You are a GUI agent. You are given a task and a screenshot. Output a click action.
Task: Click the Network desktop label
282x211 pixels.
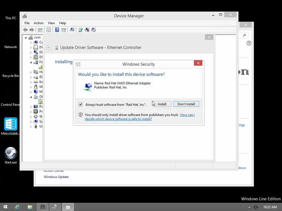(x=11, y=47)
